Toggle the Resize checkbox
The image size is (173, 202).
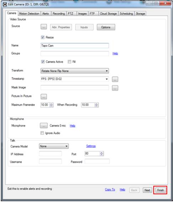click(x=43, y=37)
